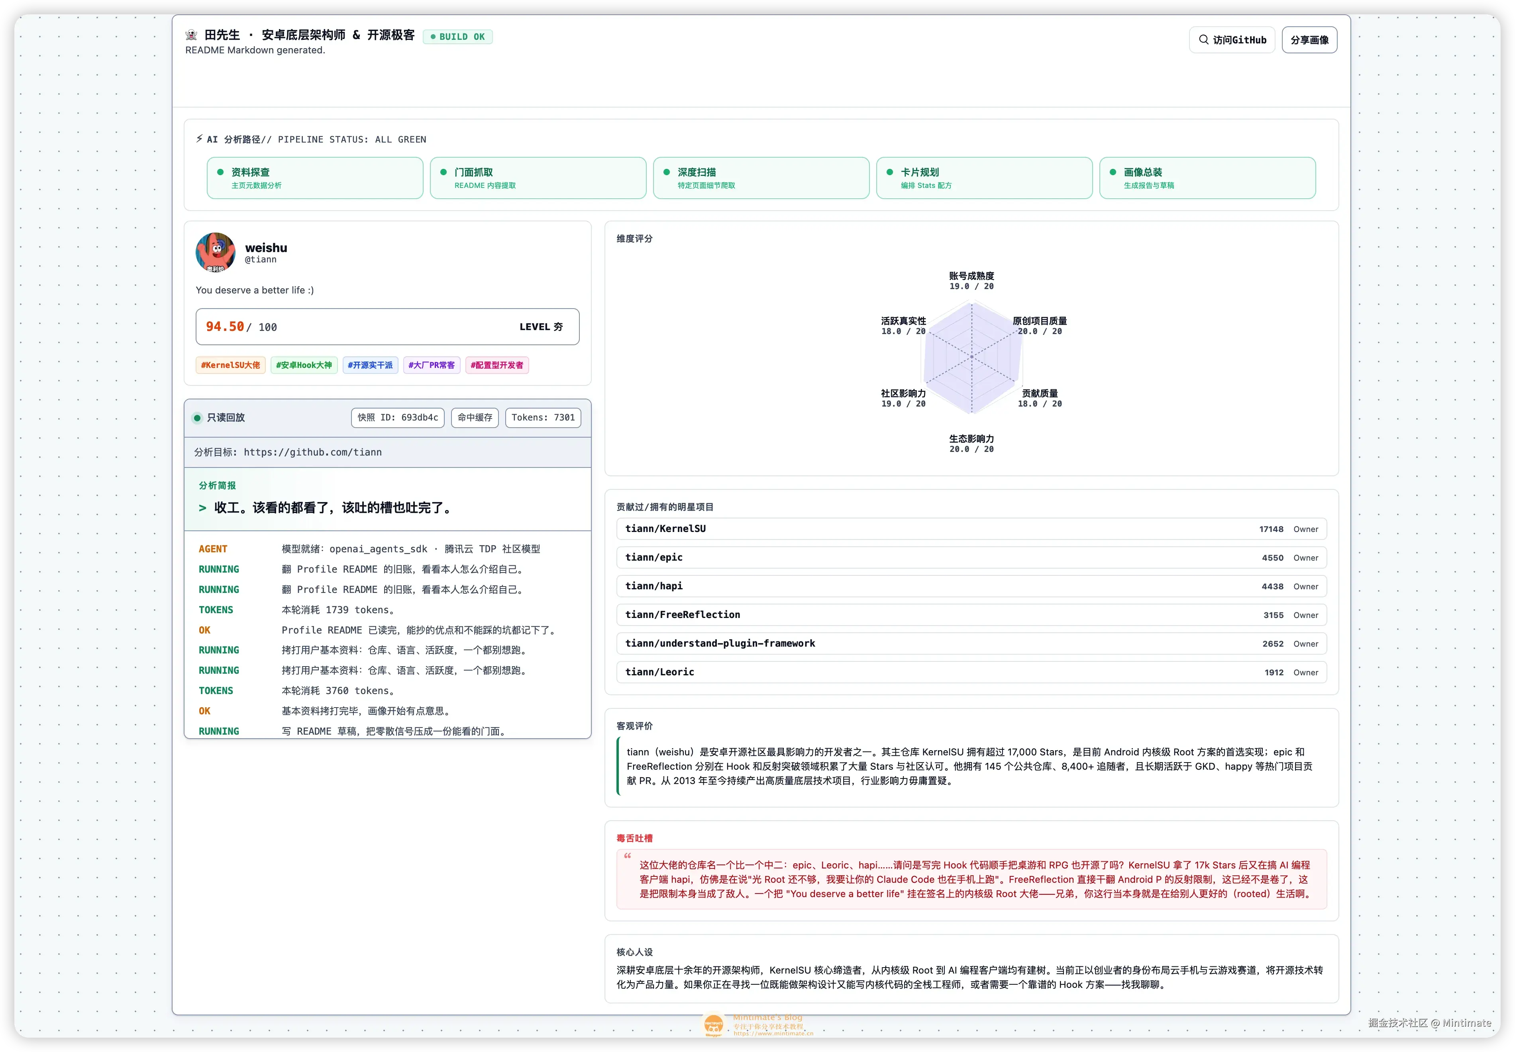Click the #KernelSU大佬 tag
Screen dimensions: 1515x1052
(230, 365)
